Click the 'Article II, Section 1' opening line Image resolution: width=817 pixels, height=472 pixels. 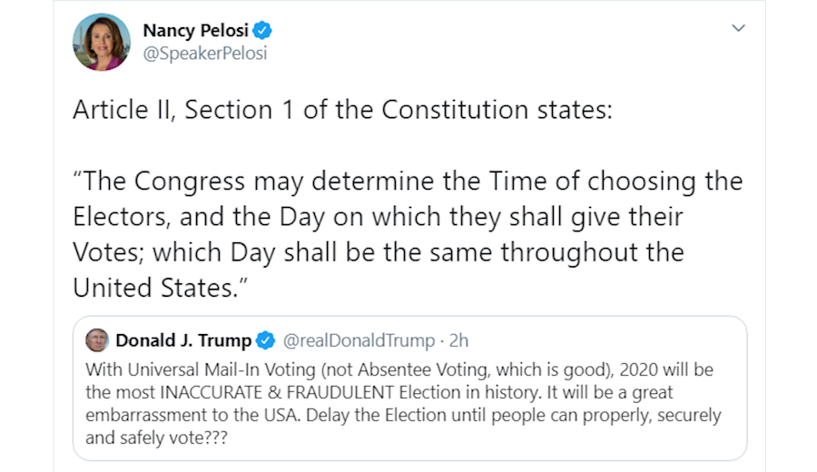(343, 110)
